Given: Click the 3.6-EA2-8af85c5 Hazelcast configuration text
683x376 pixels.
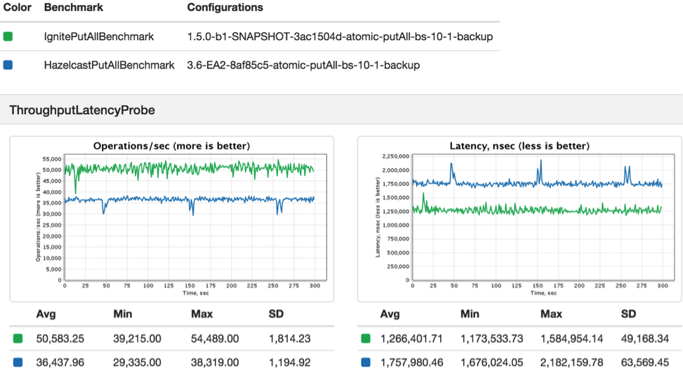Looking at the screenshot, I should tap(304, 65).
